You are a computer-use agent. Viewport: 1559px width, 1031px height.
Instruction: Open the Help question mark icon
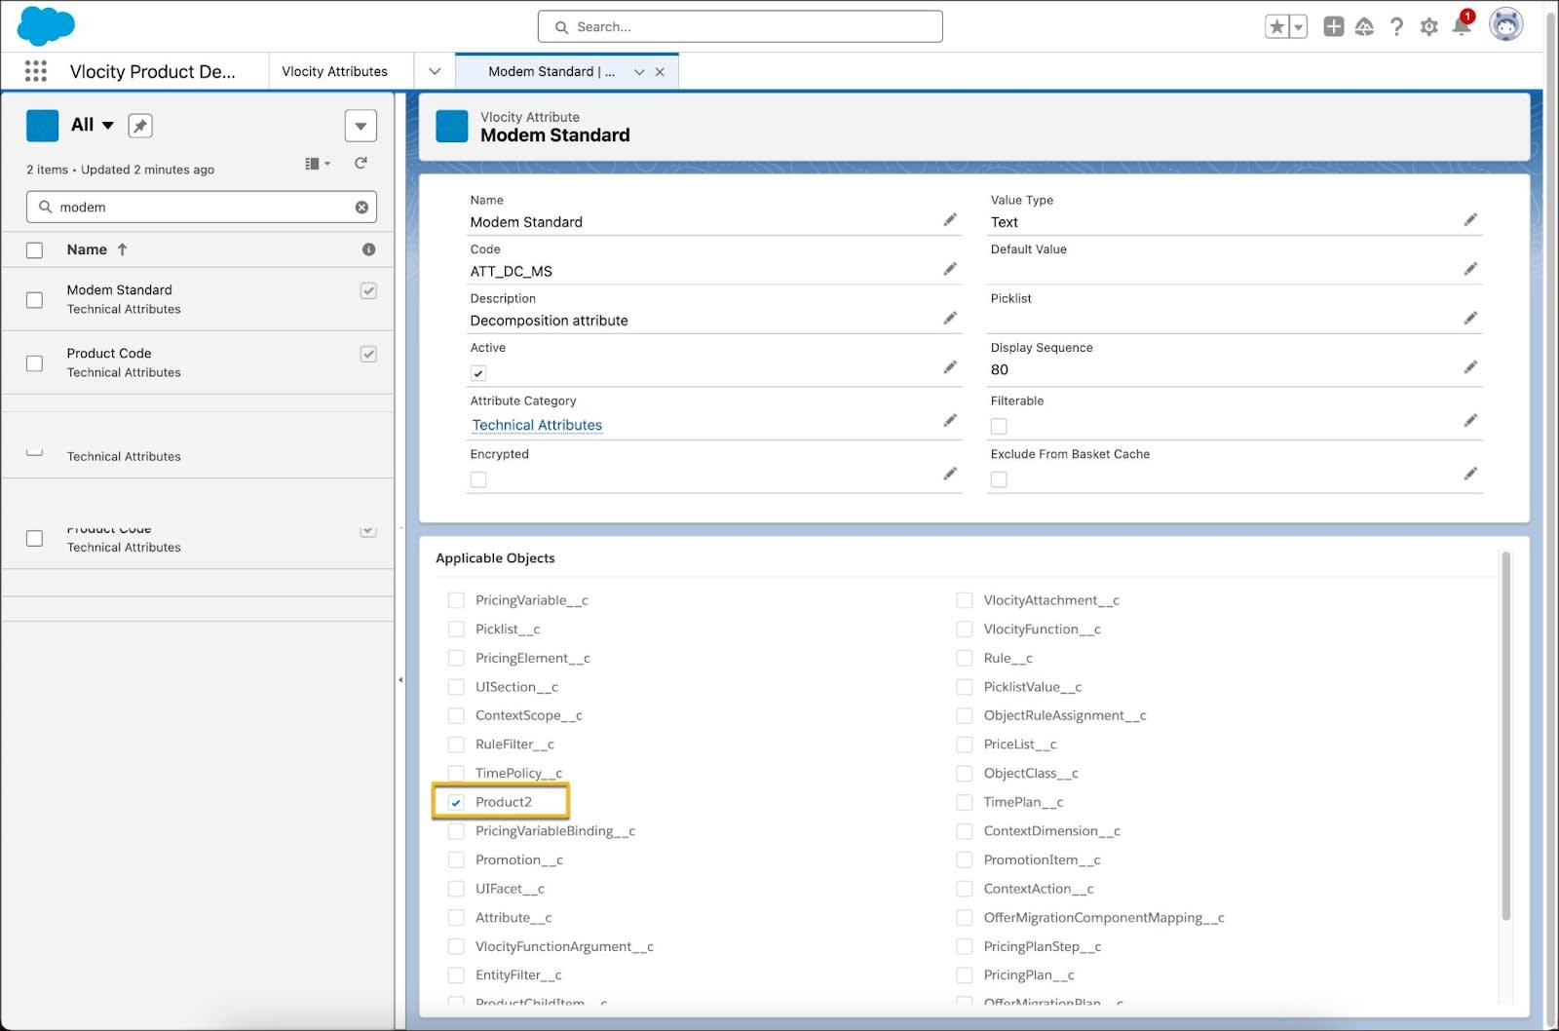point(1397,27)
